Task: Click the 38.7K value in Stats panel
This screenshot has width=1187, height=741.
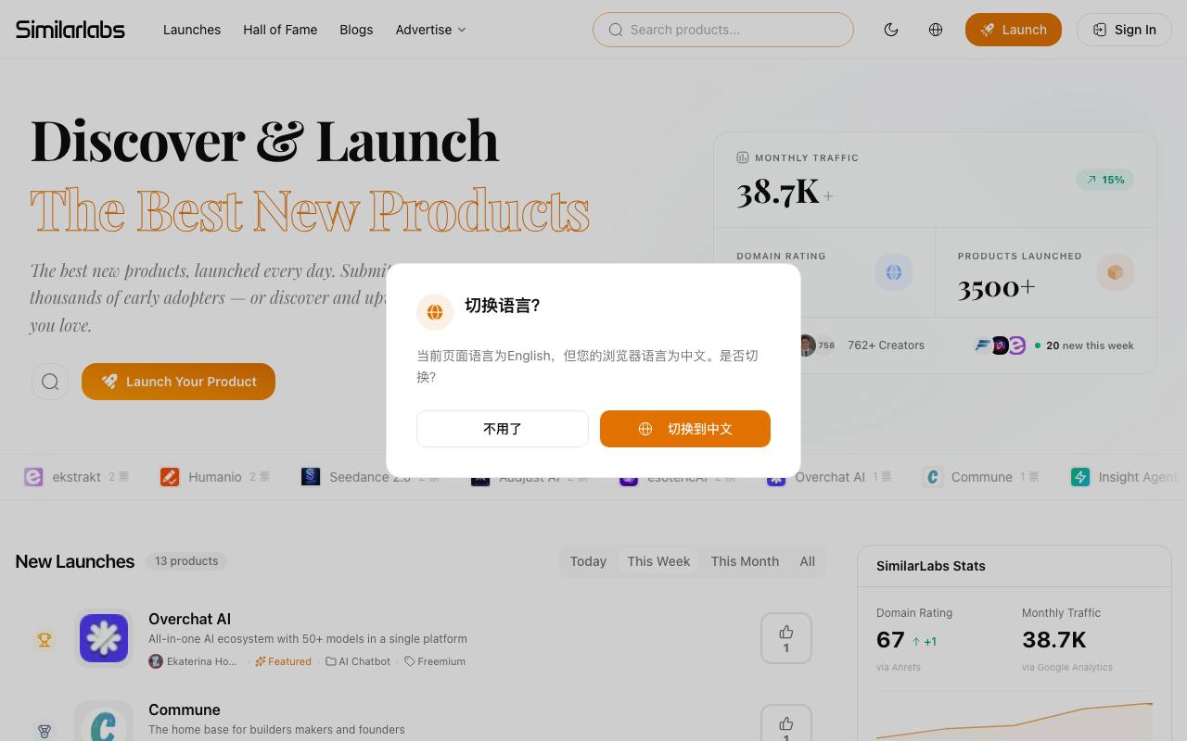Action: (1054, 640)
